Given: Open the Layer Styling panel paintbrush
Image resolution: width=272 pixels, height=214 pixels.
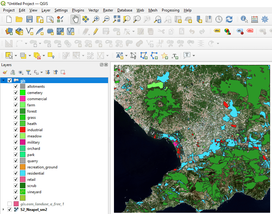Looking at the screenshot, I should tap(5, 72).
